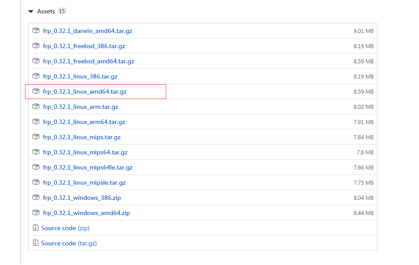This screenshot has height=265, width=419.
Task: Download frp_0.32.1_linux_mips.tar.gz
Action: [82, 137]
